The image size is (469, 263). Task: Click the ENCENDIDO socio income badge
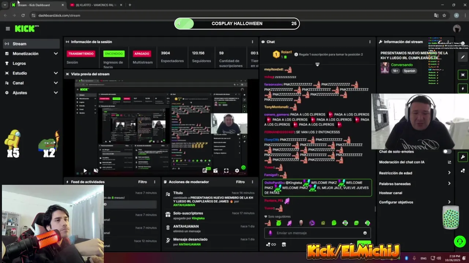pos(114,54)
